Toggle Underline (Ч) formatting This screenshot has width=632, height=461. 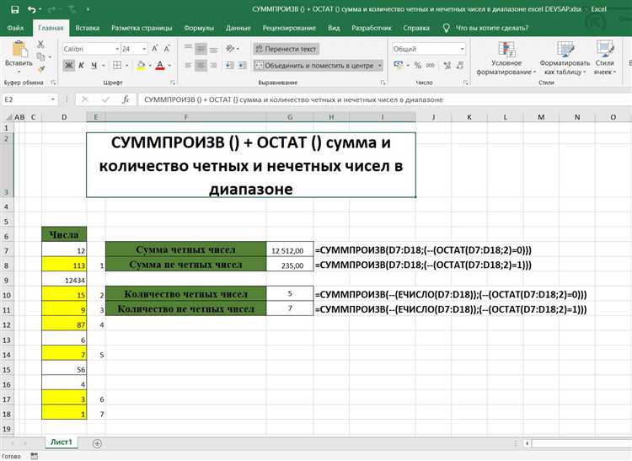[x=94, y=65]
